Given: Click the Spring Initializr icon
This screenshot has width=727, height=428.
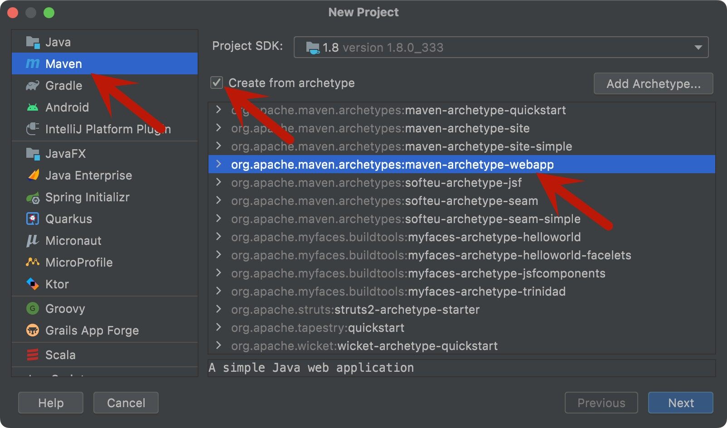Looking at the screenshot, I should [x=33, y=198].
